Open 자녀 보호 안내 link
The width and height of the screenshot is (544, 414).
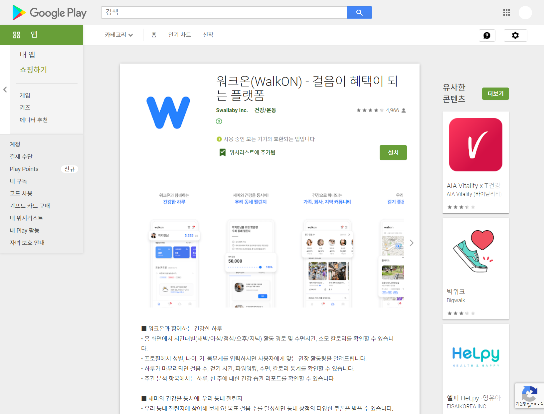(x=27, y=243)
